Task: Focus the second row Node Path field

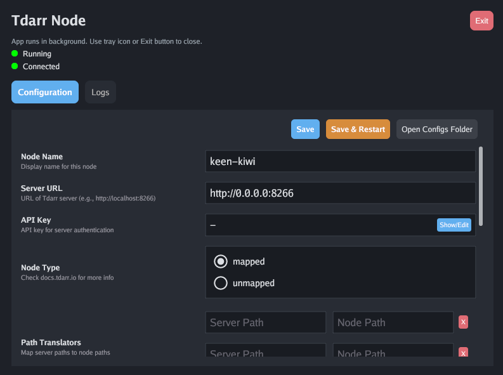Action: click(393, 353)
